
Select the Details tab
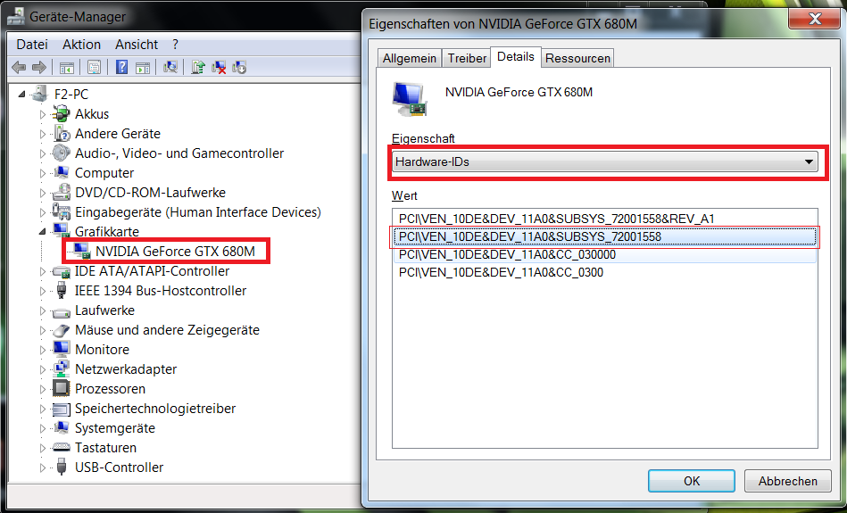tap(515, 57)
